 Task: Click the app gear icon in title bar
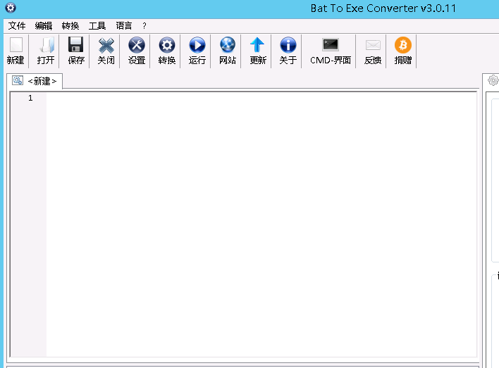(x=11, y=8)
